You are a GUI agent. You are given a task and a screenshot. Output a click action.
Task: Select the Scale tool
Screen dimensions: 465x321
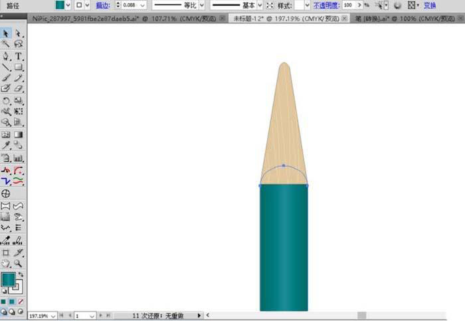click(19, 100)
